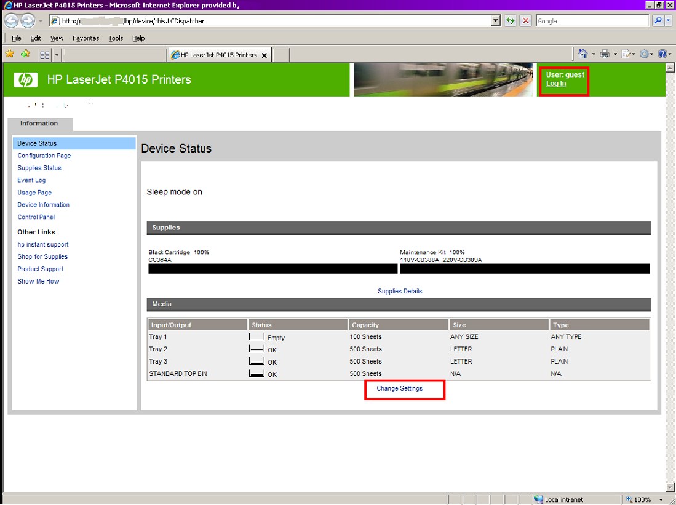Open the search provider dropdown arrow
The image size is (676, 505).
tap(669, 21)
